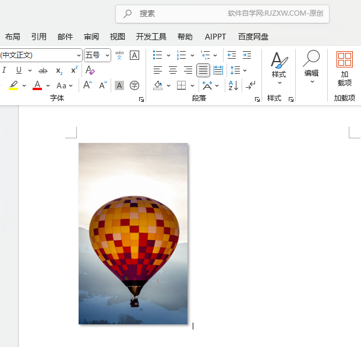Click the line spacing icon
This screenshot has width=361, height=347.
(x=235, y=70)
